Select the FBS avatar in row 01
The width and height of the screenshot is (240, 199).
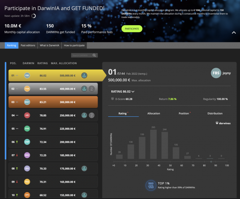(27, 75)
